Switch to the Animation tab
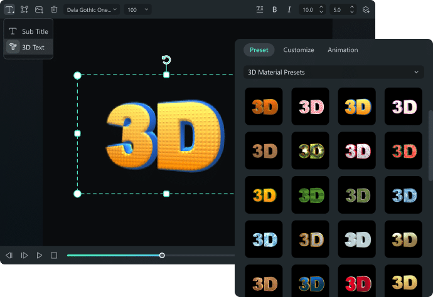 (x=343, y=50)
